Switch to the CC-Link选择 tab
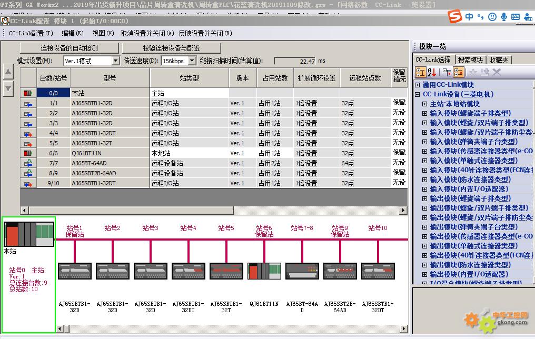 point(433,59)
